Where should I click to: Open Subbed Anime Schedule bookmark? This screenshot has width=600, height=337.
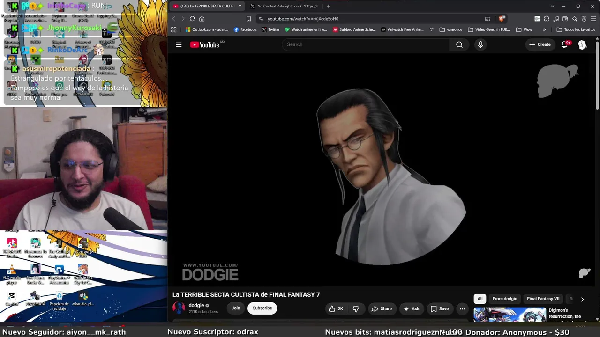pyautogui.click(x=354, y=29)
